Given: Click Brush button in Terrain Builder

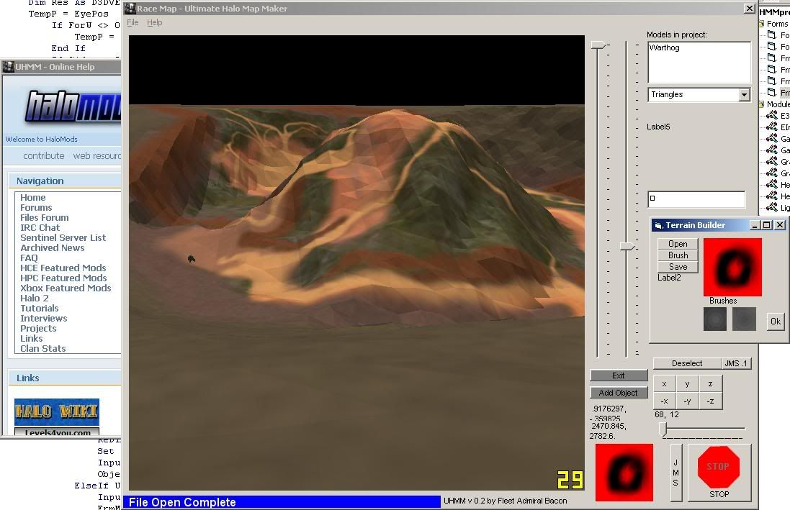Looking at the screenshot, I should pyautogui.click(x=678, y=255).
